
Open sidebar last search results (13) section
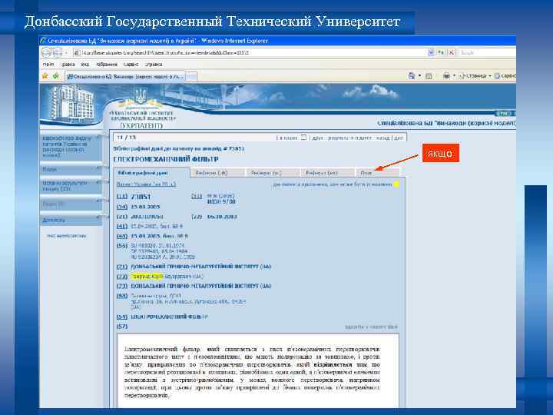coord(71,186)
